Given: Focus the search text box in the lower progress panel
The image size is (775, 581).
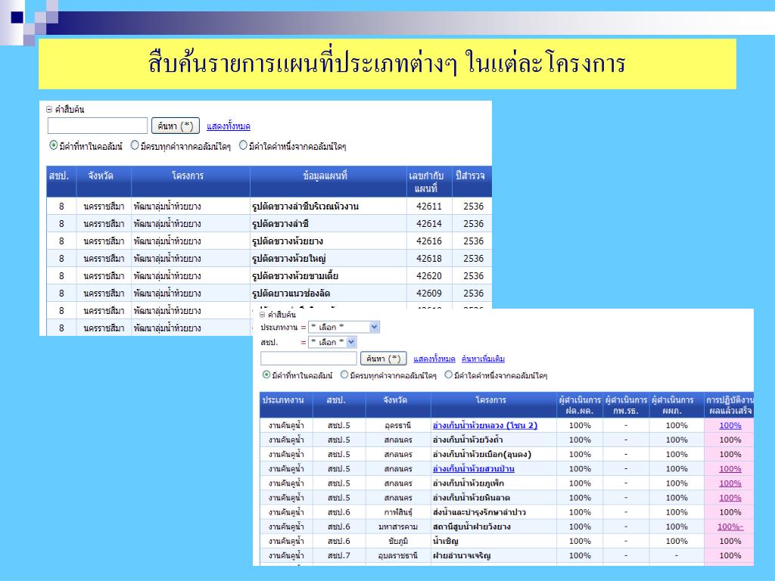Looking at the screenshot, I should tap(309, 359).
